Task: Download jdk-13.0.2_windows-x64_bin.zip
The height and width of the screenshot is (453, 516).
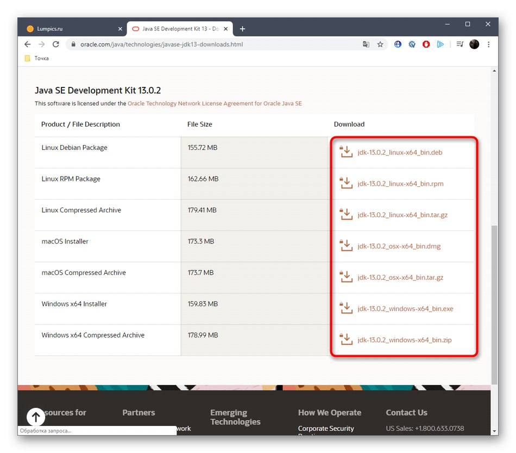Action: (x=405, y=340)
